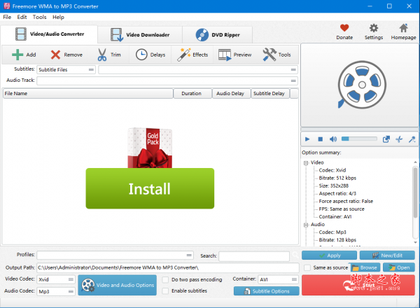Enable Do two pass encoding
The image size is (420, 308).
(x=165, y=279)
